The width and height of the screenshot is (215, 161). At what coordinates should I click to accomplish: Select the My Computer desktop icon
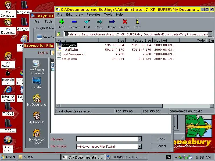click(x=8, y=9)
